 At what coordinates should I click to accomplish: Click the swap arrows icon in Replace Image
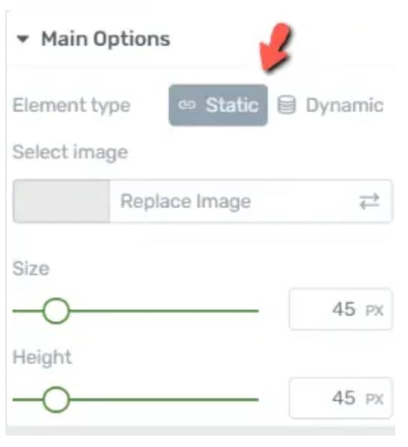click(x=369, y=201)
